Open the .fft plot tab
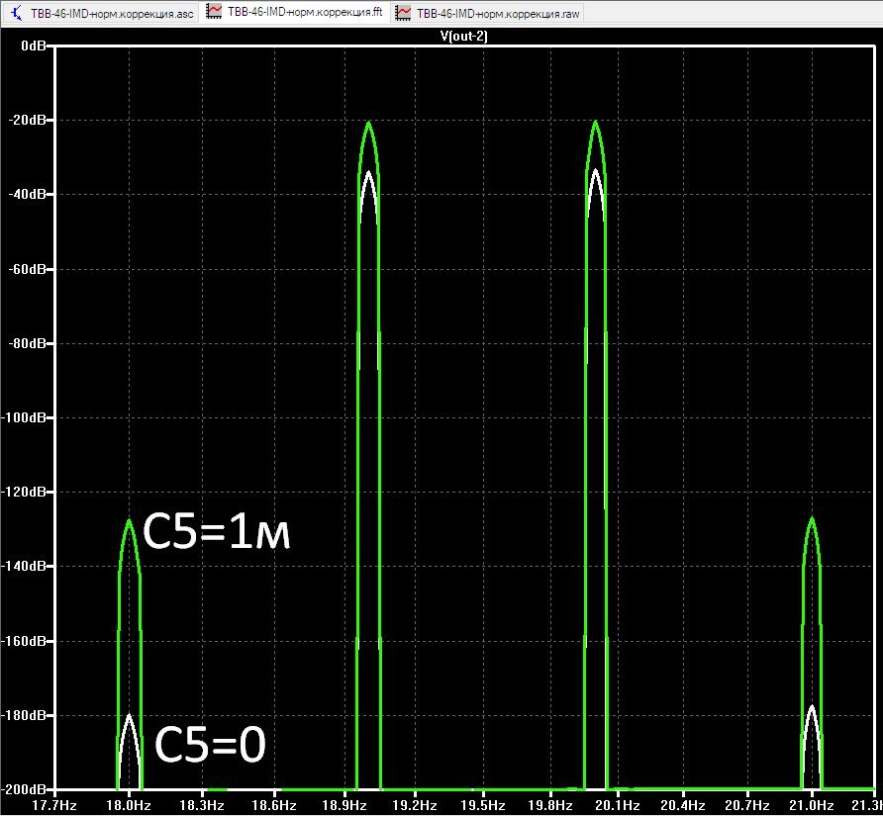 (x=295, y=12)
